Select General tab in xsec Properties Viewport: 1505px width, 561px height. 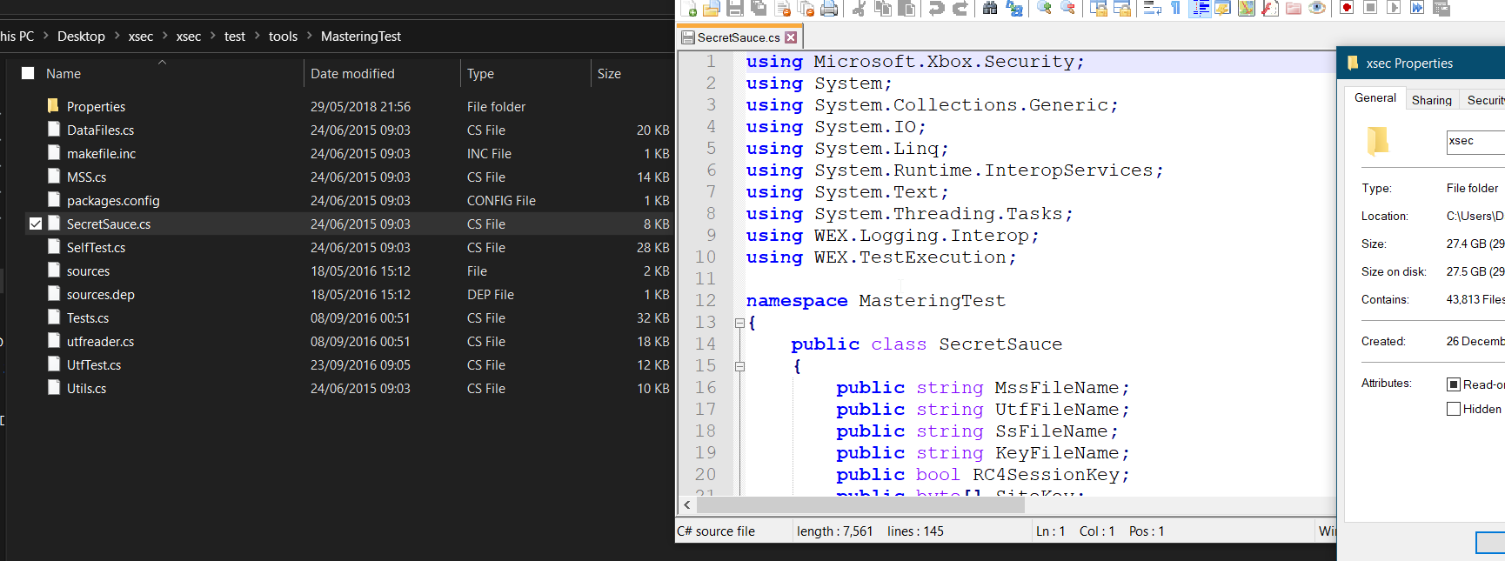pyautogui.click(x=1375, y=98)
